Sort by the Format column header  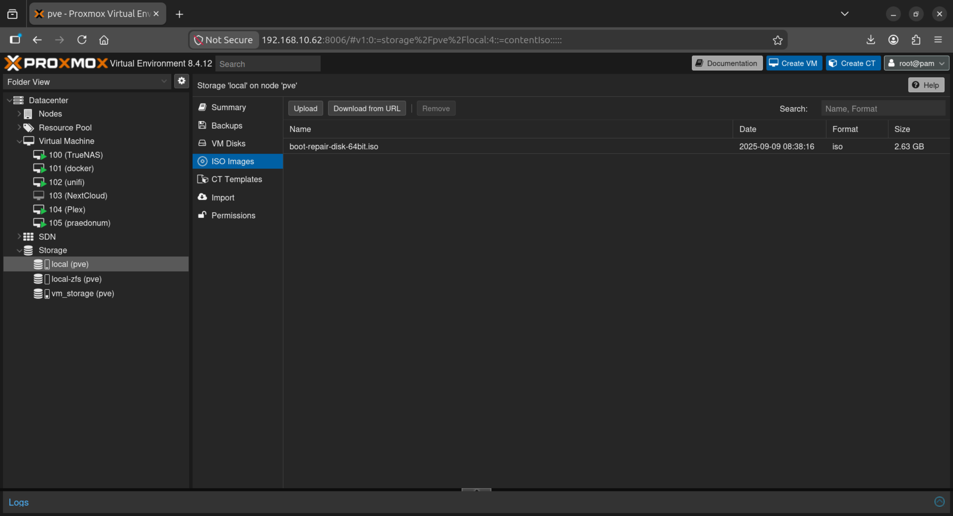857,129
